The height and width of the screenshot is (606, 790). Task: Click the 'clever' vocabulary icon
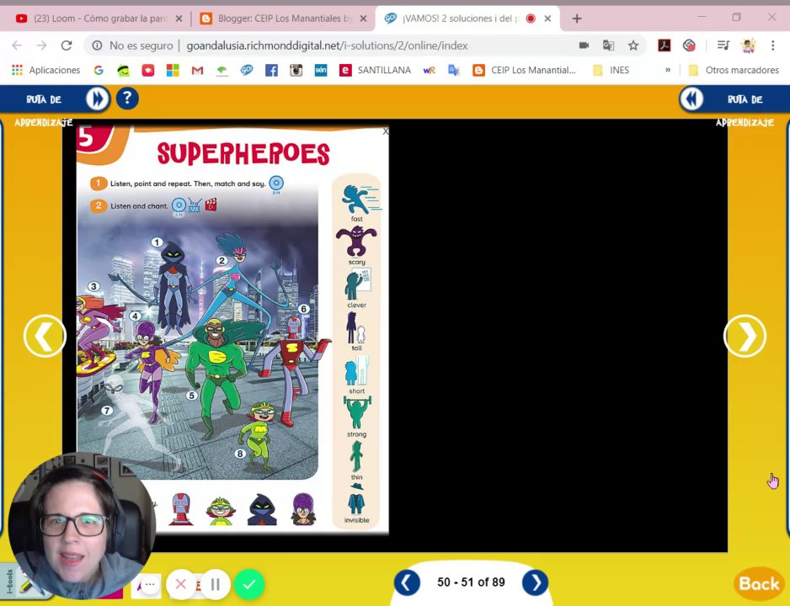tap(357, 284)
